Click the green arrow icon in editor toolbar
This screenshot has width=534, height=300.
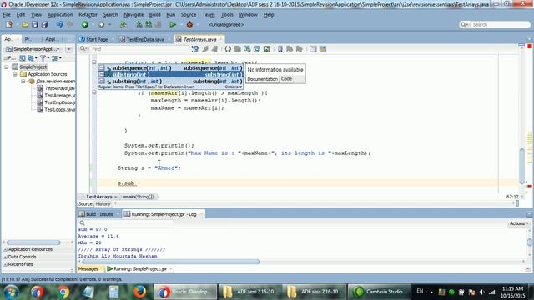point(267,49)
